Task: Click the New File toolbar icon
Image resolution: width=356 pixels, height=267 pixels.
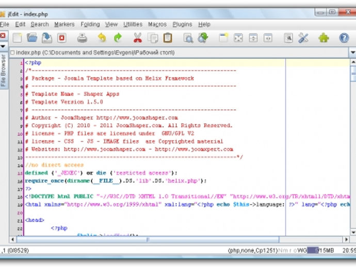Action: [17, 38]
